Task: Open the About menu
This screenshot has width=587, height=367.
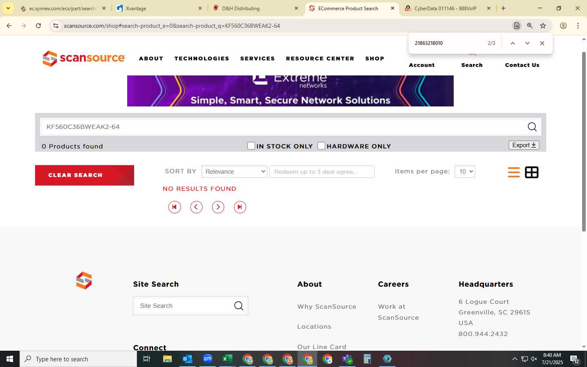Action: [151, 58]
